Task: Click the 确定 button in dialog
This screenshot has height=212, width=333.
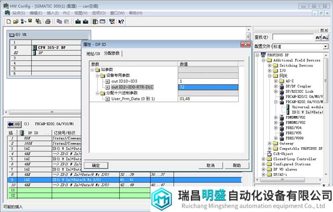Action: coord(96,165)
